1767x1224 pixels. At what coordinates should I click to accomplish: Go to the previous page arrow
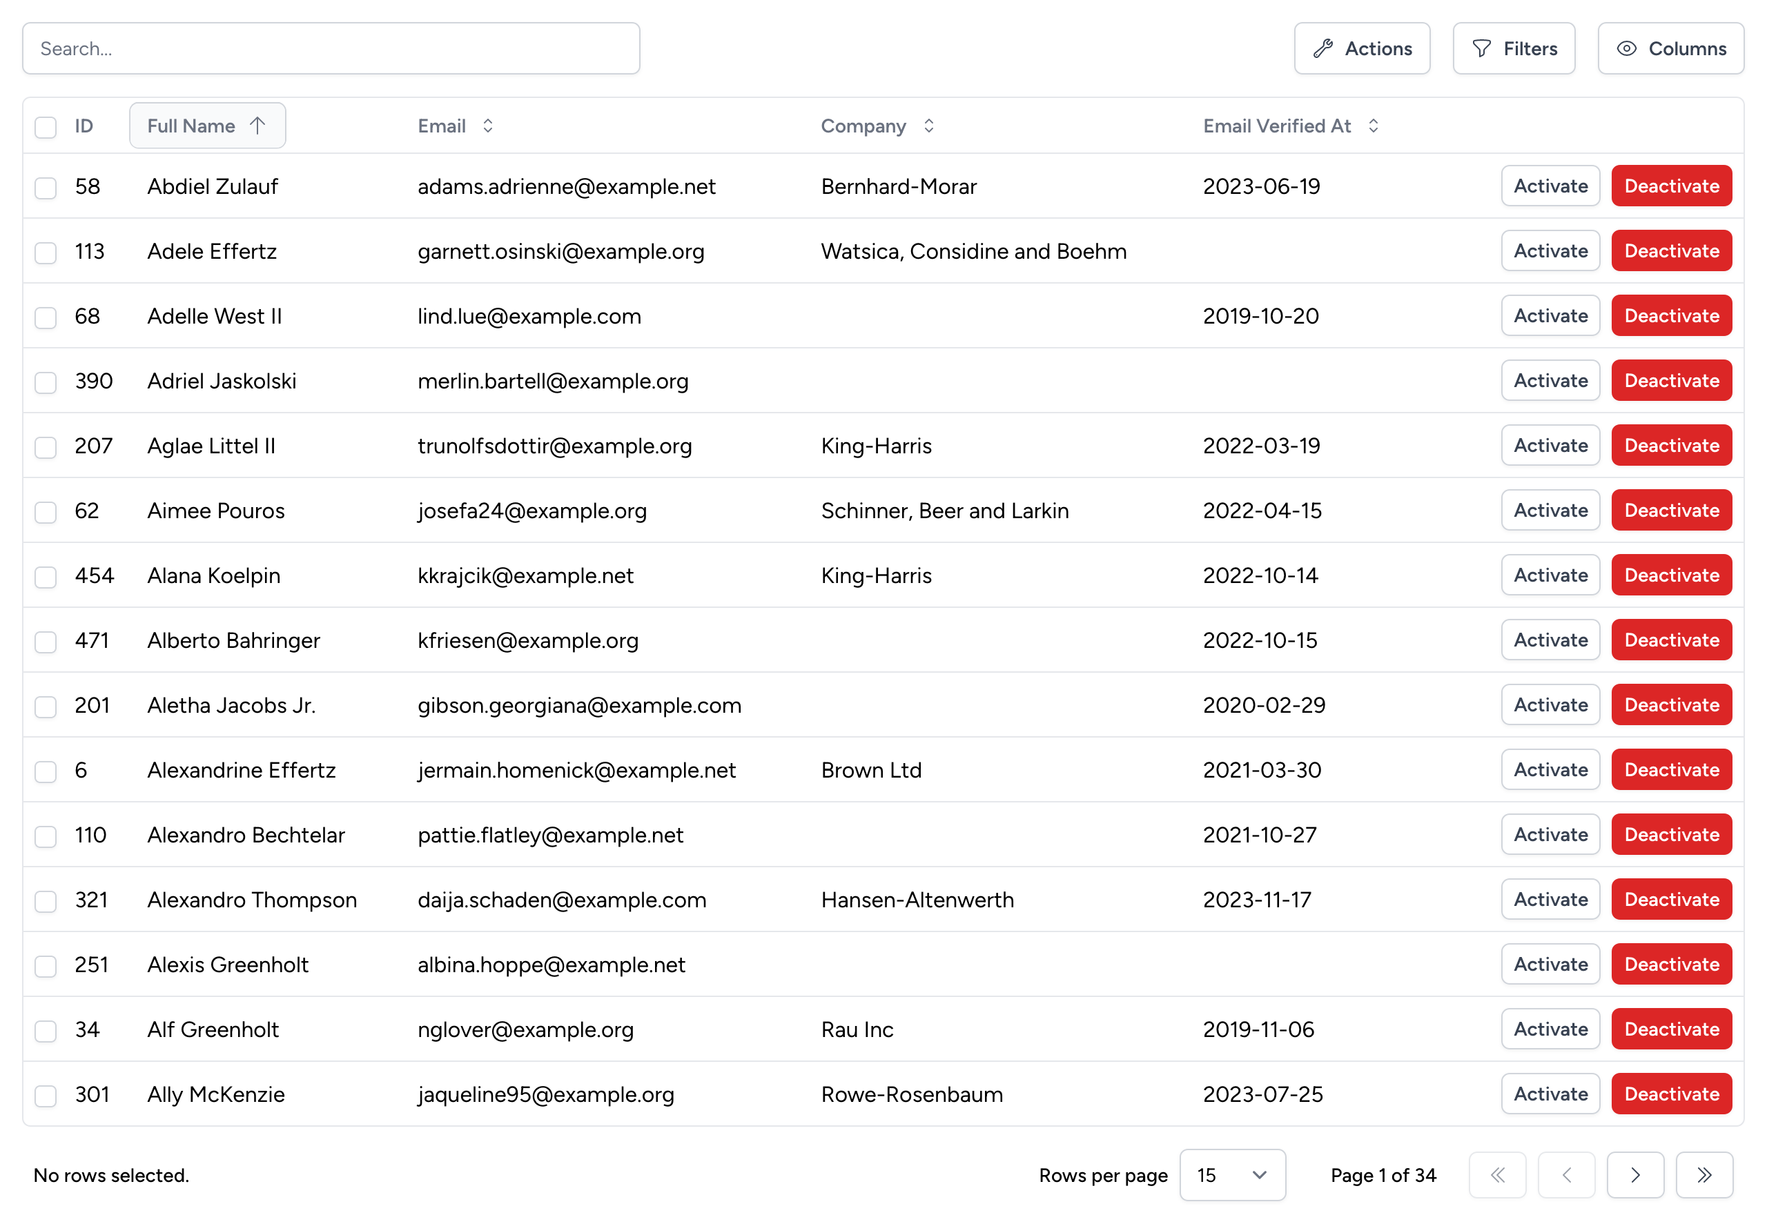[1566, 1174]
